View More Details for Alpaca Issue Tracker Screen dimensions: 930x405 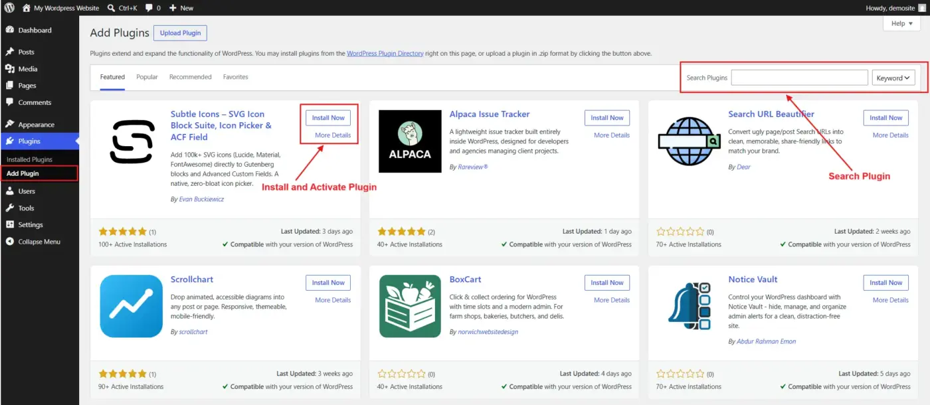(x=612, y=135)
